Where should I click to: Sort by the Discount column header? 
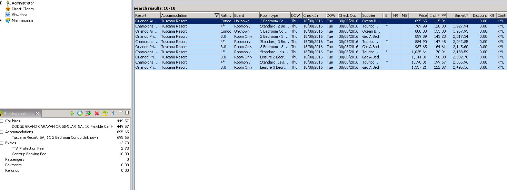point(479,15)
